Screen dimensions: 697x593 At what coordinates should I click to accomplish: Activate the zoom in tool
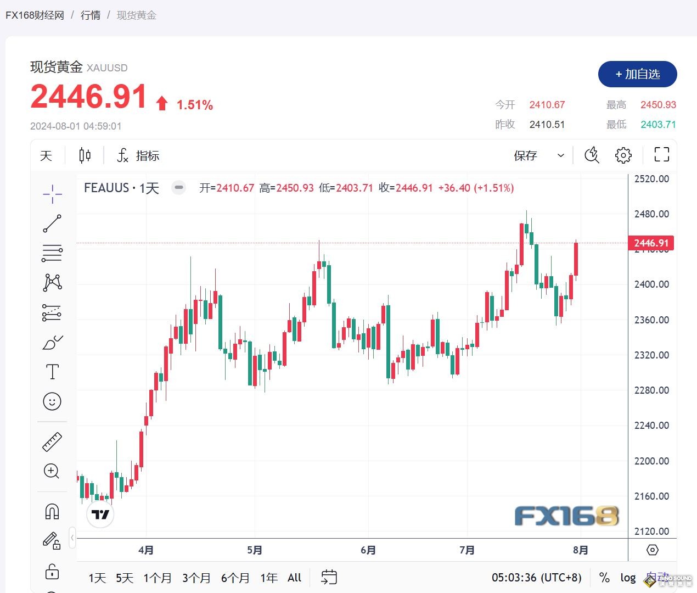[52, 471]
